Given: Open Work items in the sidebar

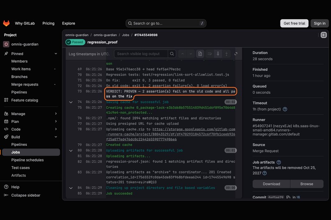Looking at the screenshot, I should (21, 69).
